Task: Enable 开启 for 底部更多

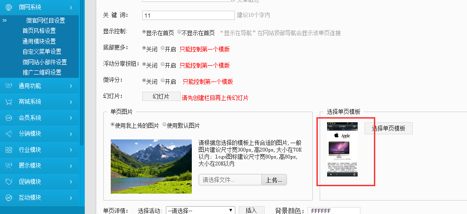Action: pos(163,49)
